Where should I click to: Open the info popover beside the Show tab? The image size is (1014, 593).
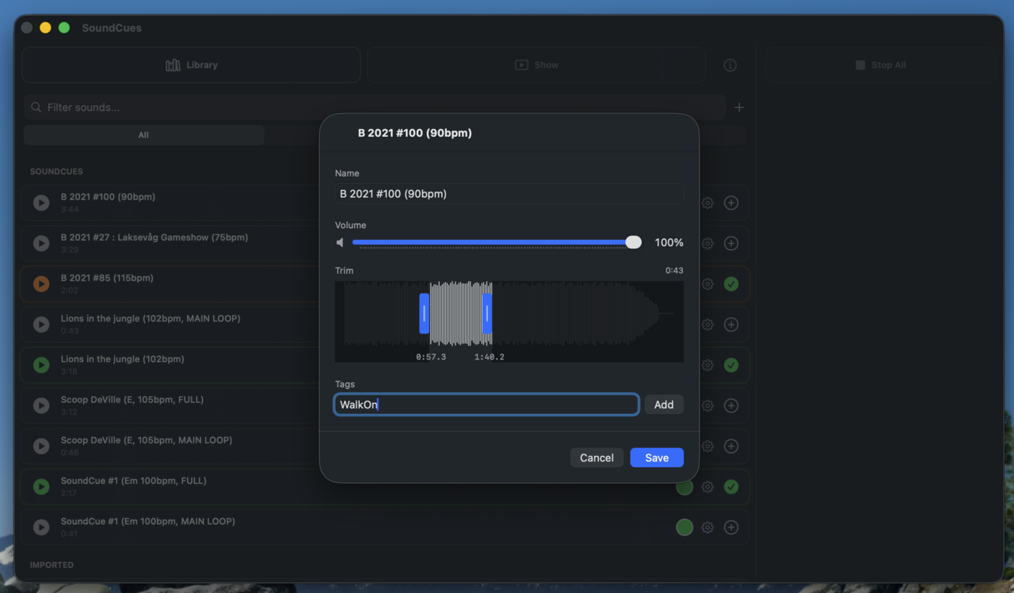730,65
